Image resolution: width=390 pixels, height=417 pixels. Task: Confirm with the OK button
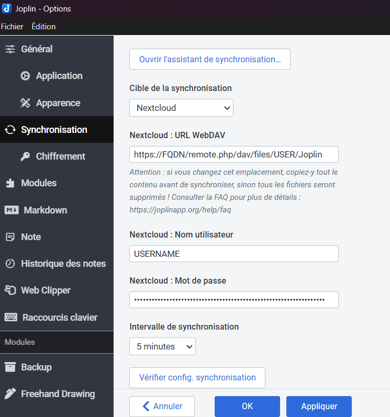tap(247, 406)
